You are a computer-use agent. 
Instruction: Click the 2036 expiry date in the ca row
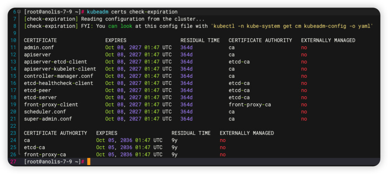pos(129,140)
